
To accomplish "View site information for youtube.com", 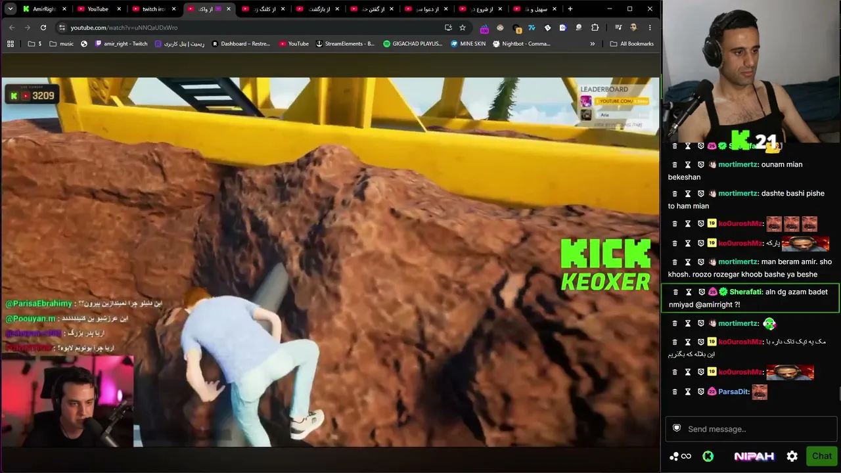I will click(62, 28).
